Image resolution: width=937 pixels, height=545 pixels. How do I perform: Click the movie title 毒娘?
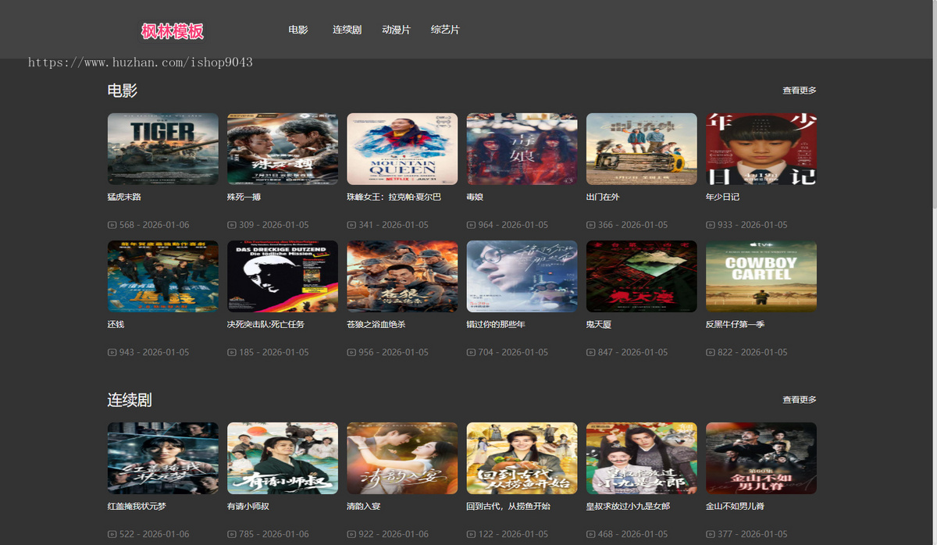476,197
